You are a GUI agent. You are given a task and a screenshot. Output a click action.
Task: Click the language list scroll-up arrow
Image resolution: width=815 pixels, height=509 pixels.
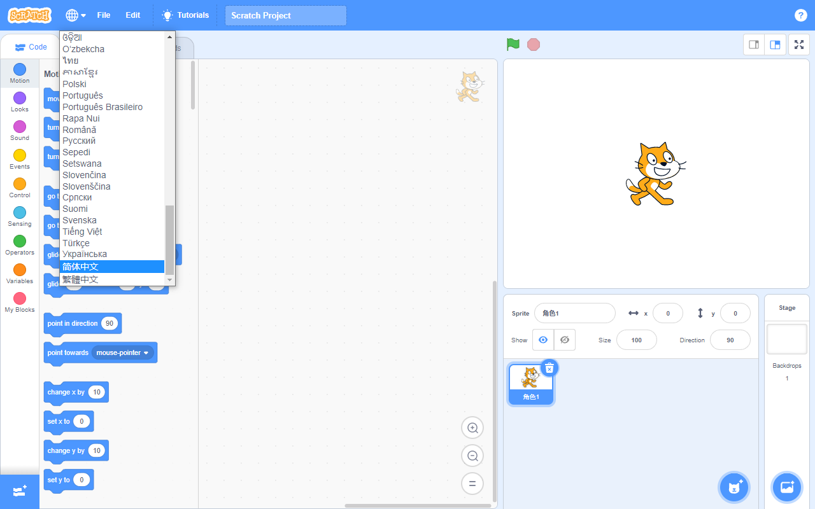point(169,37)
